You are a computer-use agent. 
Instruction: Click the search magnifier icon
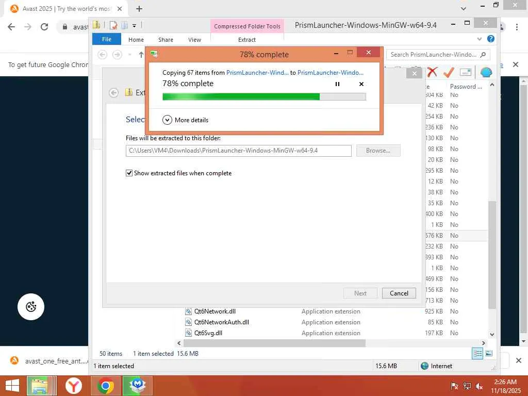483,55
